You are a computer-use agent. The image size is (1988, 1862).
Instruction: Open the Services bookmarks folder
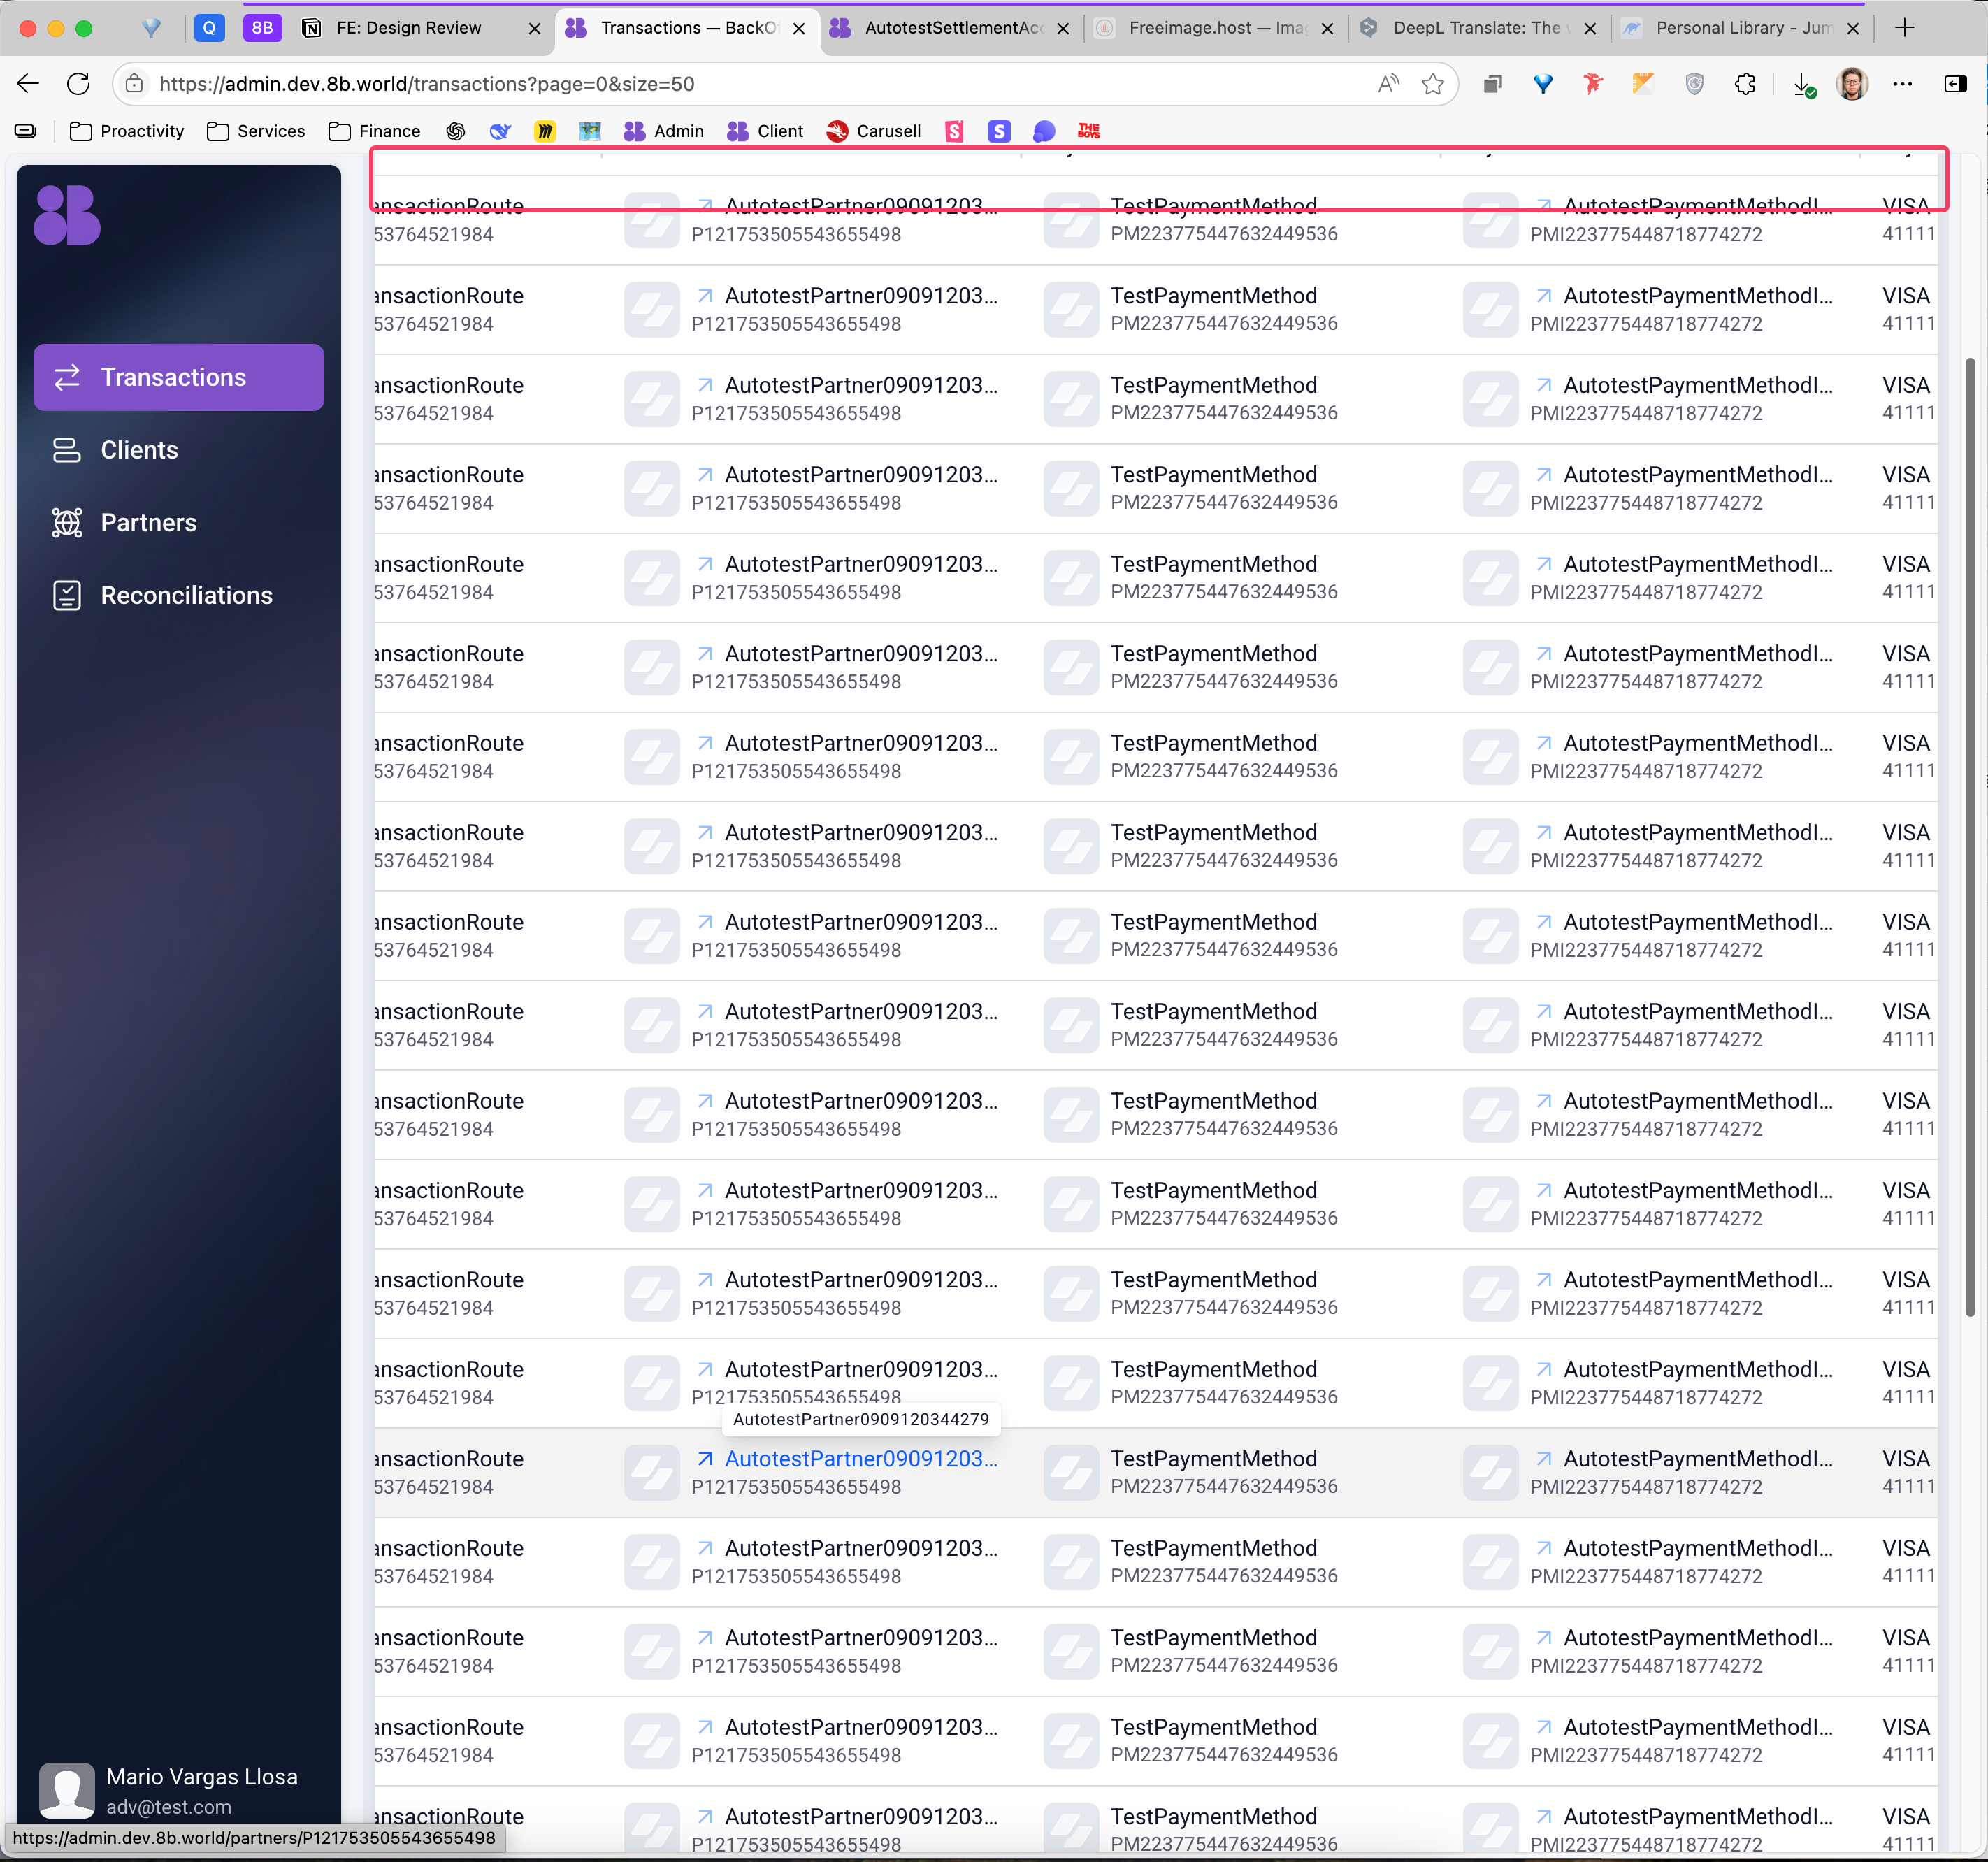256,131
